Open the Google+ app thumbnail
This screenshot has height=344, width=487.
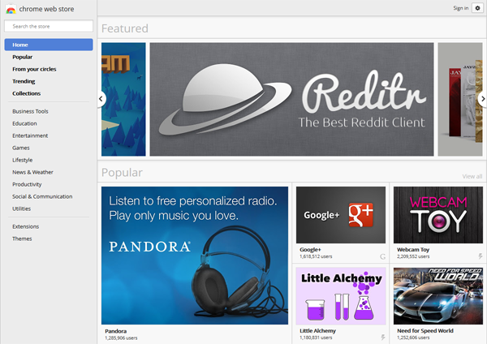click(x=341, y=215)
